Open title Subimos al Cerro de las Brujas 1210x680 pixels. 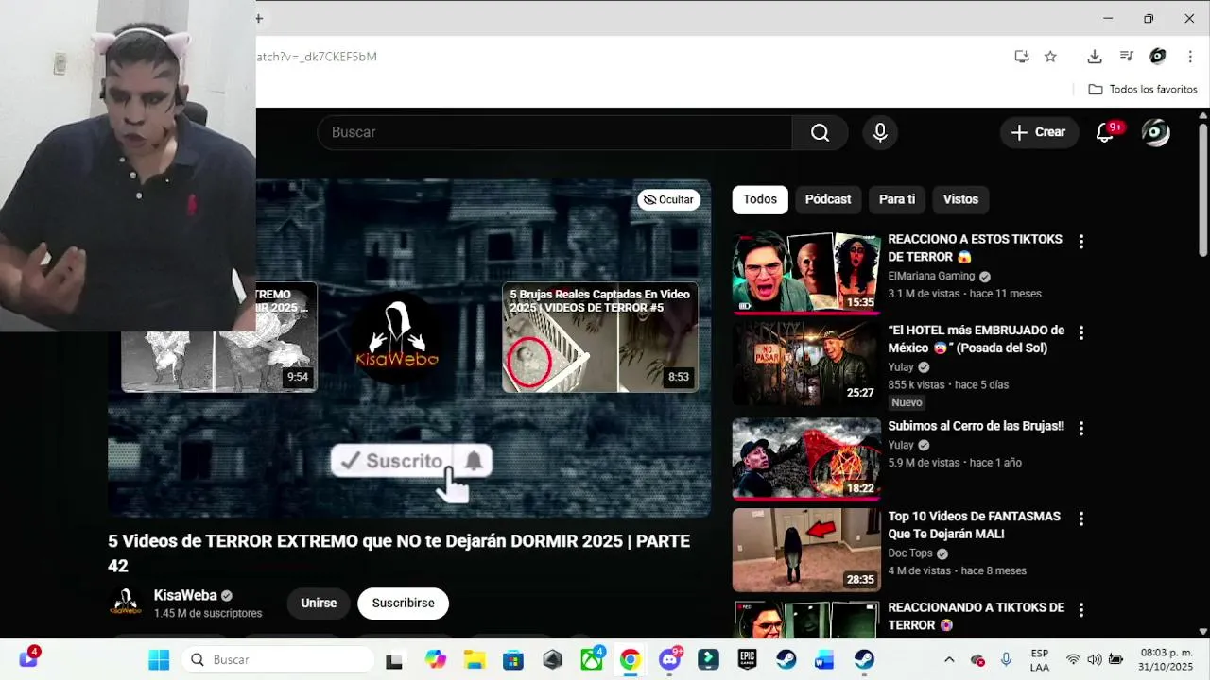[x=976, y=426]
